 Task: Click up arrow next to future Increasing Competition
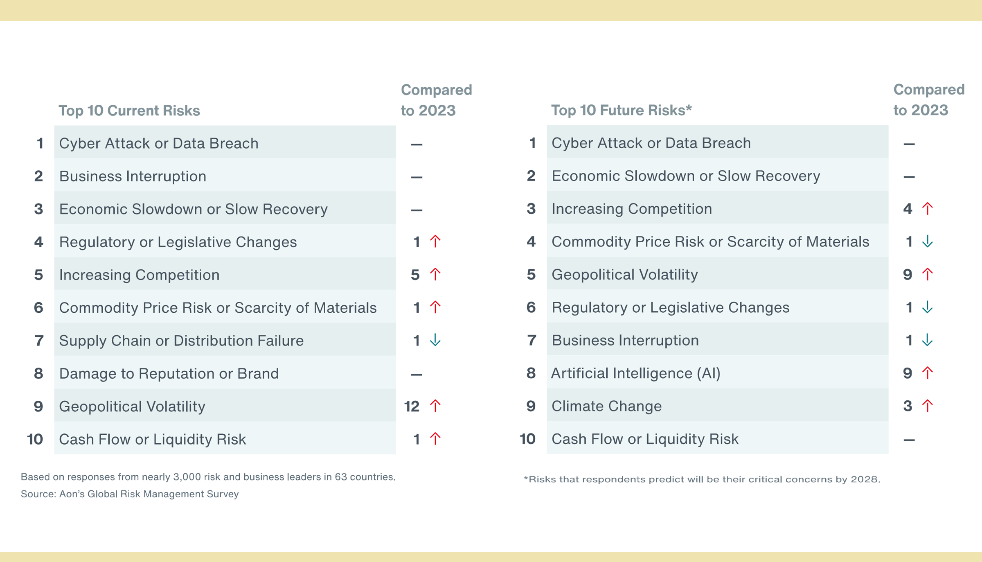[928, 209]
